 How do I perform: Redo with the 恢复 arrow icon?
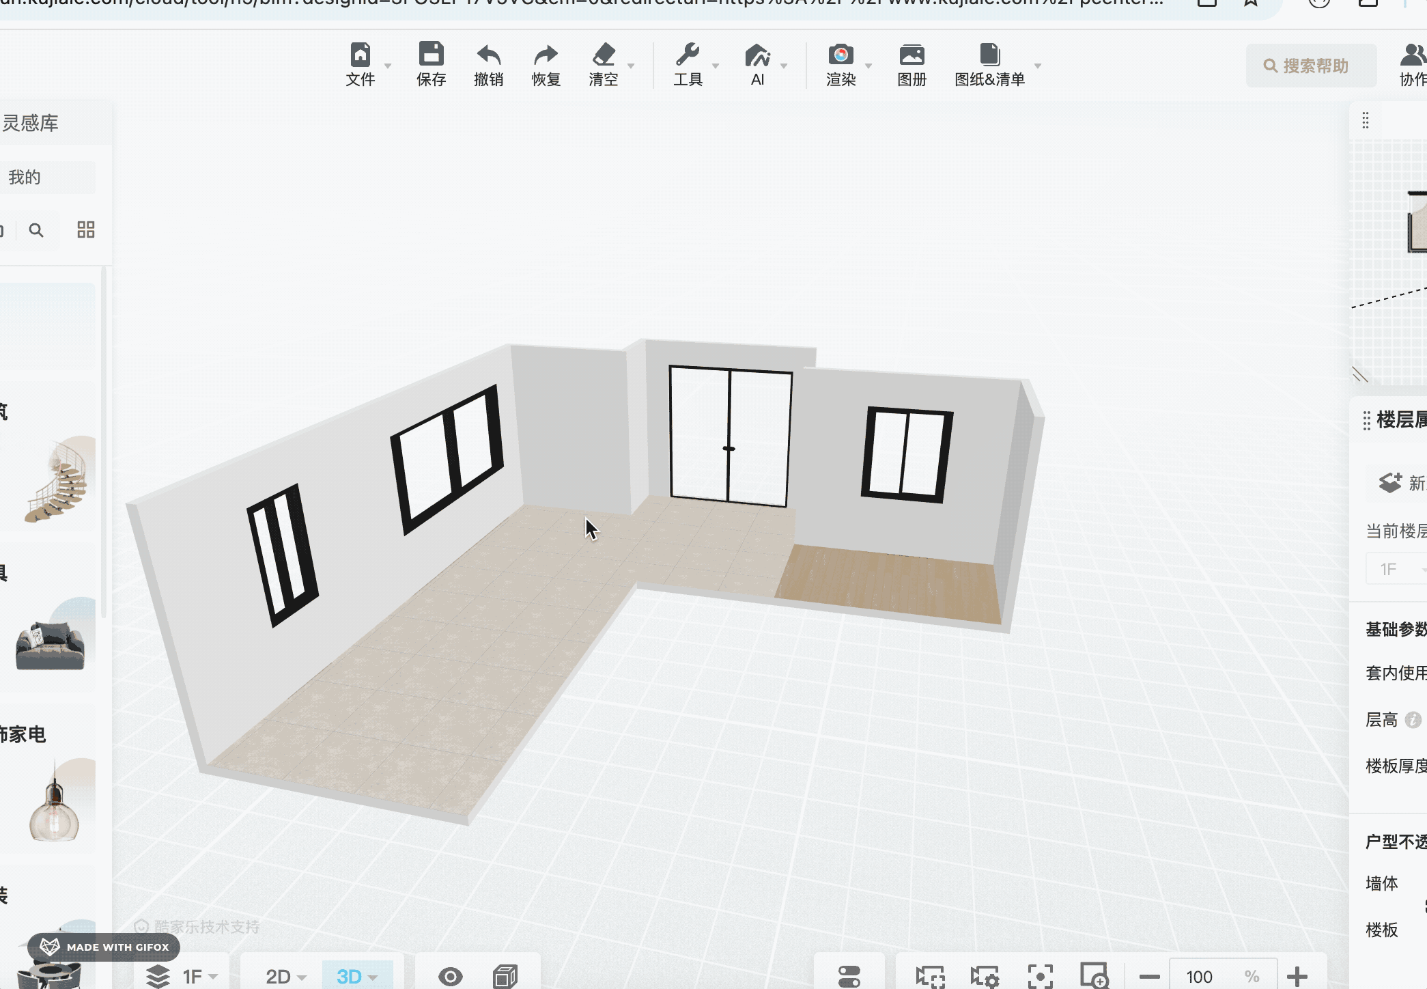[x=546, y=54]
